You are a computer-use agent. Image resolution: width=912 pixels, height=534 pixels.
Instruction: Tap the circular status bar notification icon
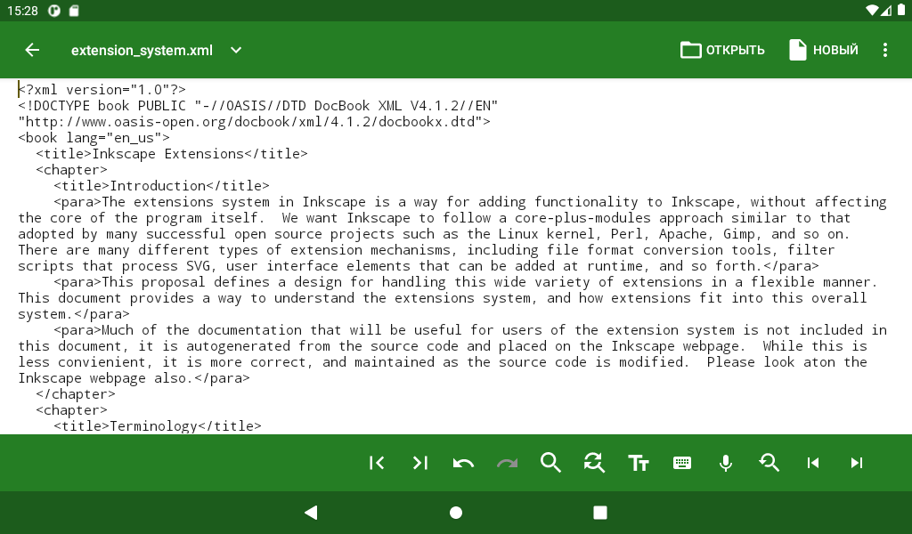pyautogui.click(x=54, y=11)
